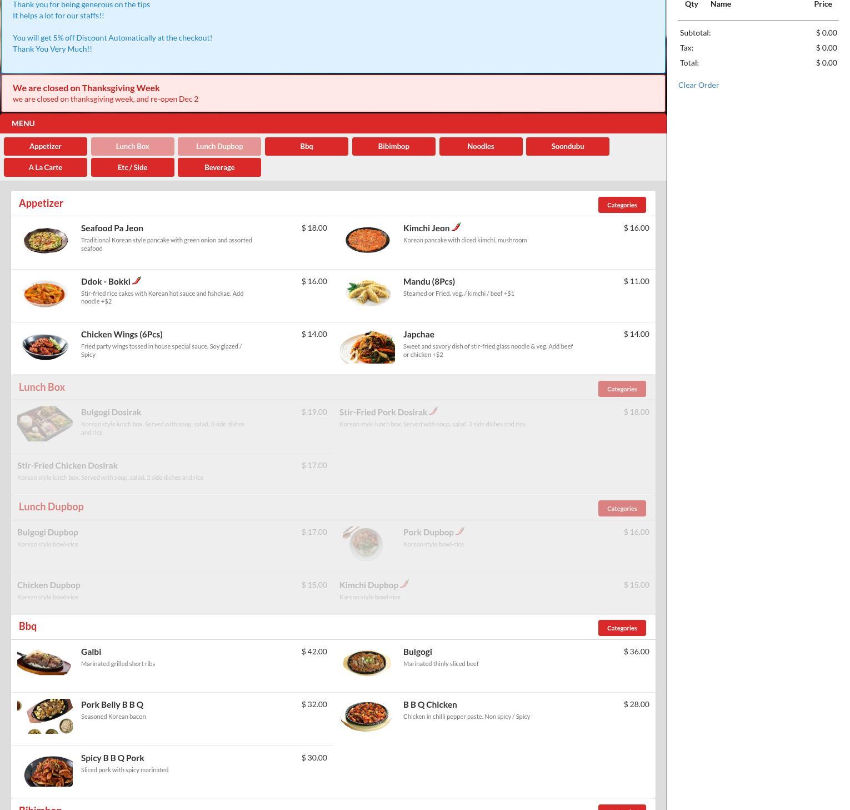Select Kimchi Dupbop item name
The height and width of the screenshot is (810, 850).
point(369,585)
